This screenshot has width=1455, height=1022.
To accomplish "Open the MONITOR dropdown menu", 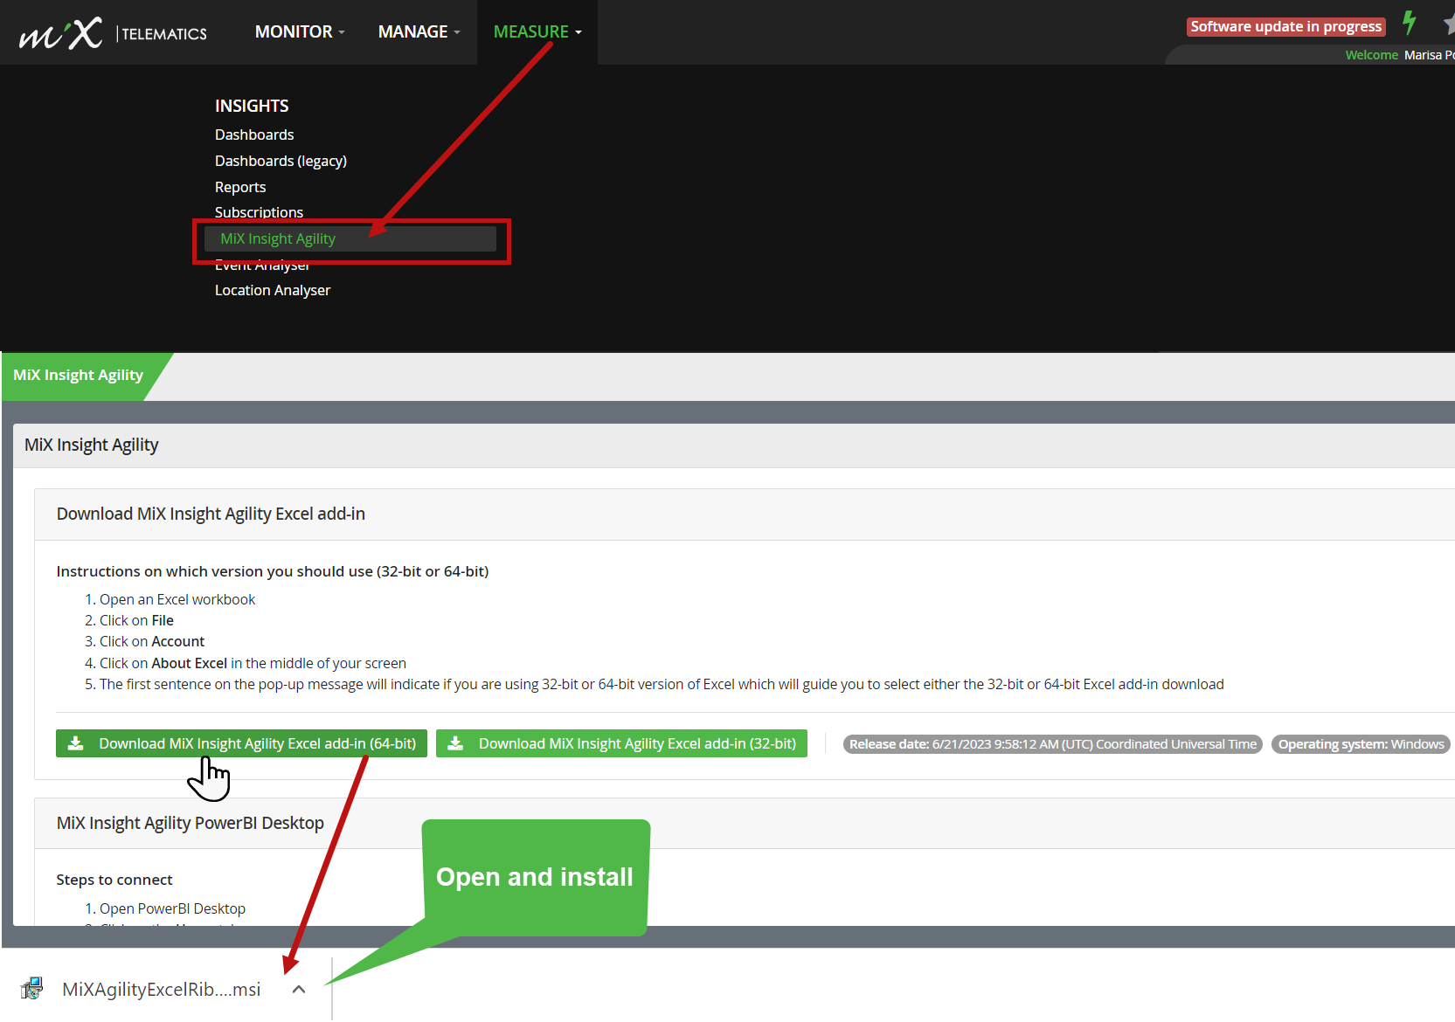I will point(300,31).
